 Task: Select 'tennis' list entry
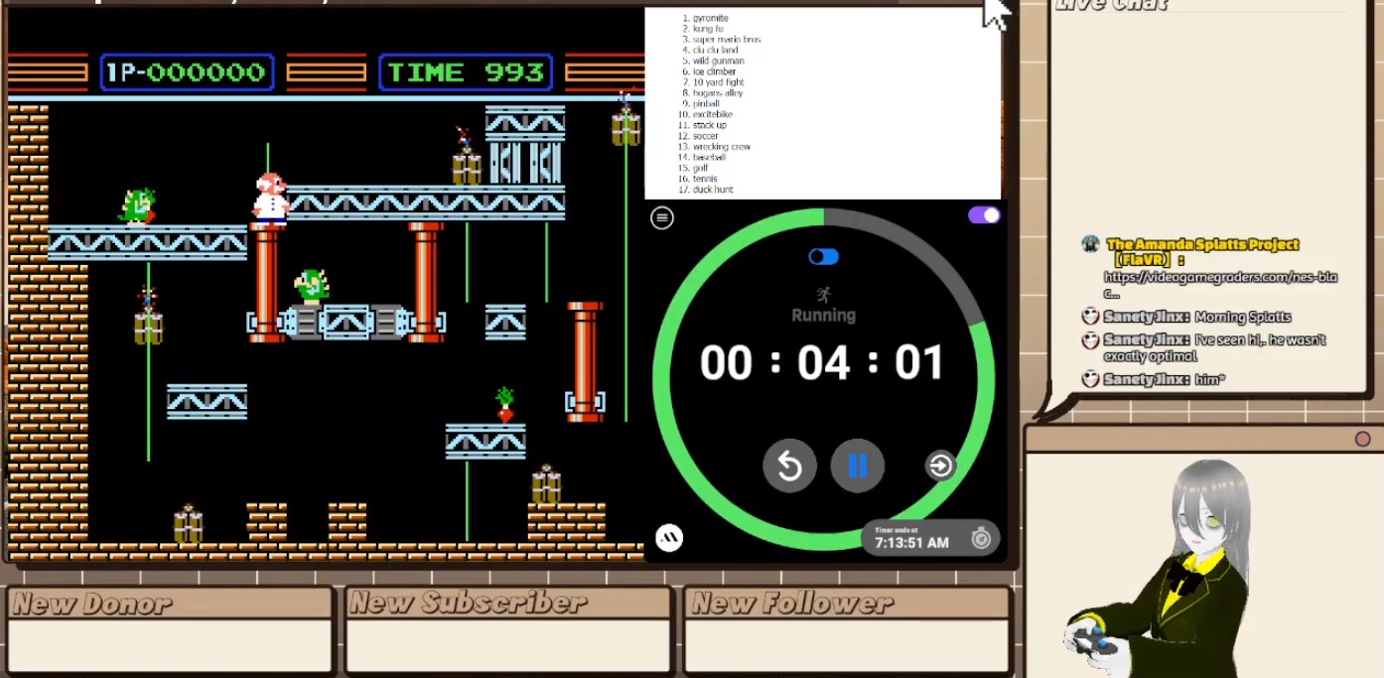tap(704, 179)
